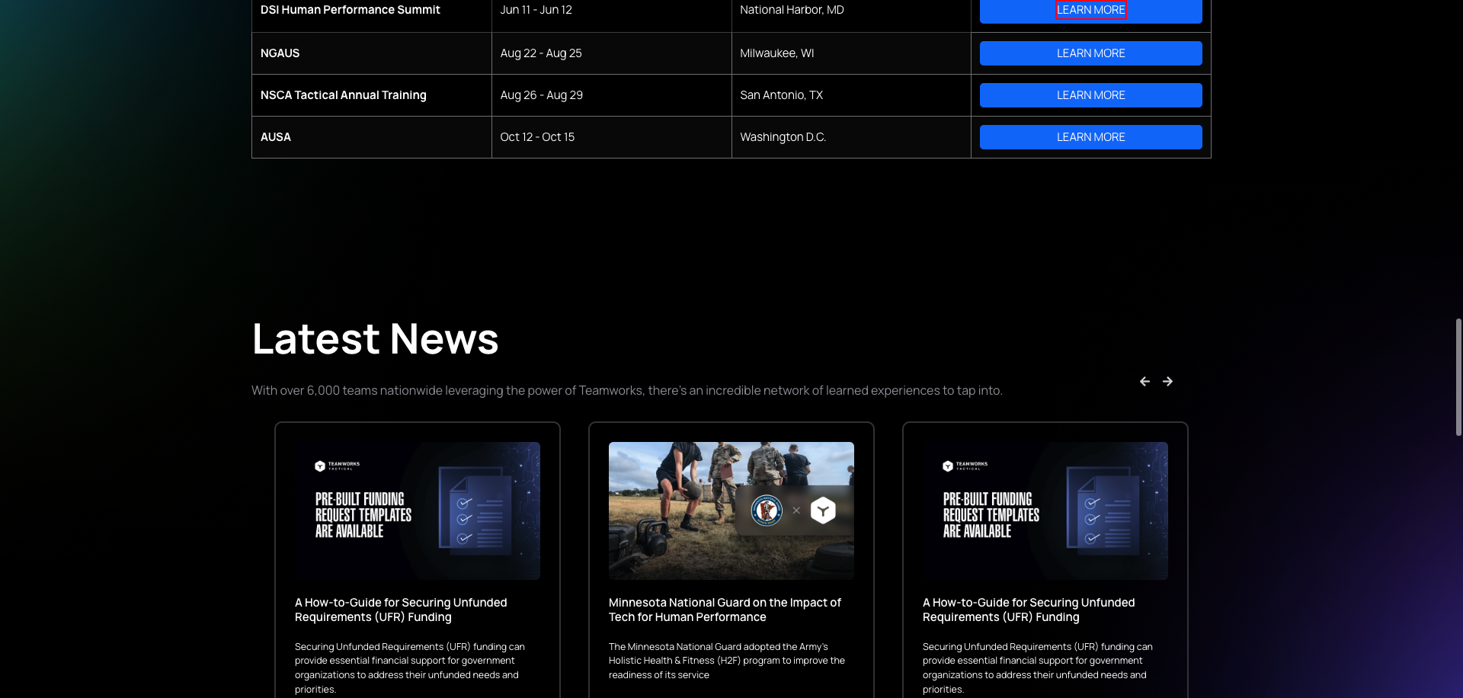
Task: Click the next arrow in Latest News carousel
Action: point(1167,381)
